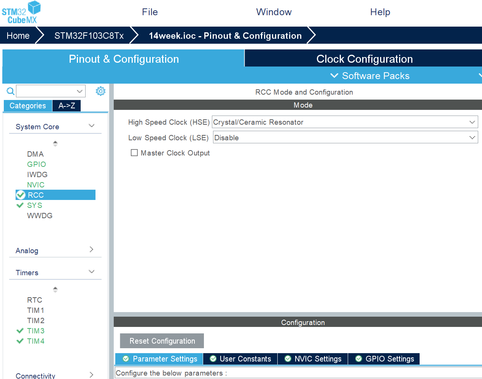Click the Configuration section header

tap(298, 322)
